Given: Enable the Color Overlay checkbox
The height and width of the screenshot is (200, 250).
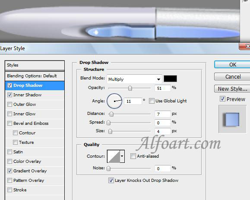Looking at the screenshot, I should [9, 162].
